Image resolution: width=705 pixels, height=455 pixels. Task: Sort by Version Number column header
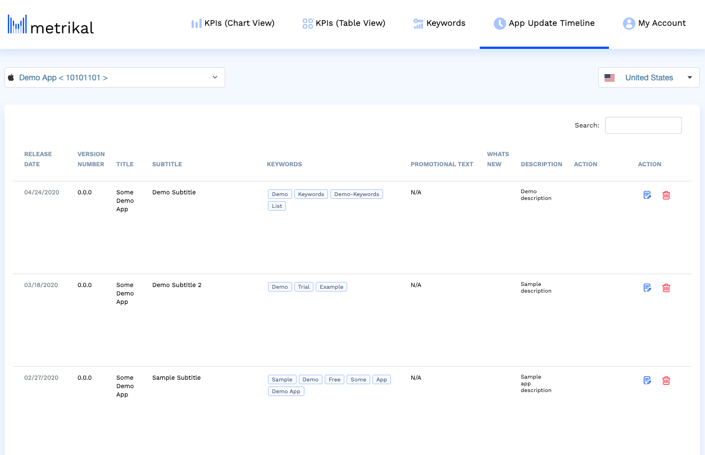coord(90,159)
